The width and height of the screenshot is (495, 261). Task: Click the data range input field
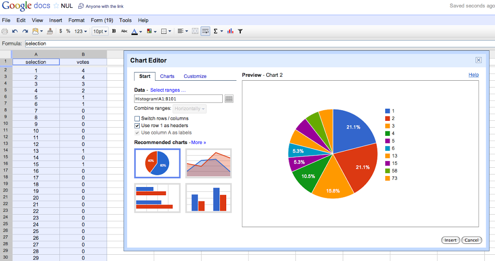point(178,99)
